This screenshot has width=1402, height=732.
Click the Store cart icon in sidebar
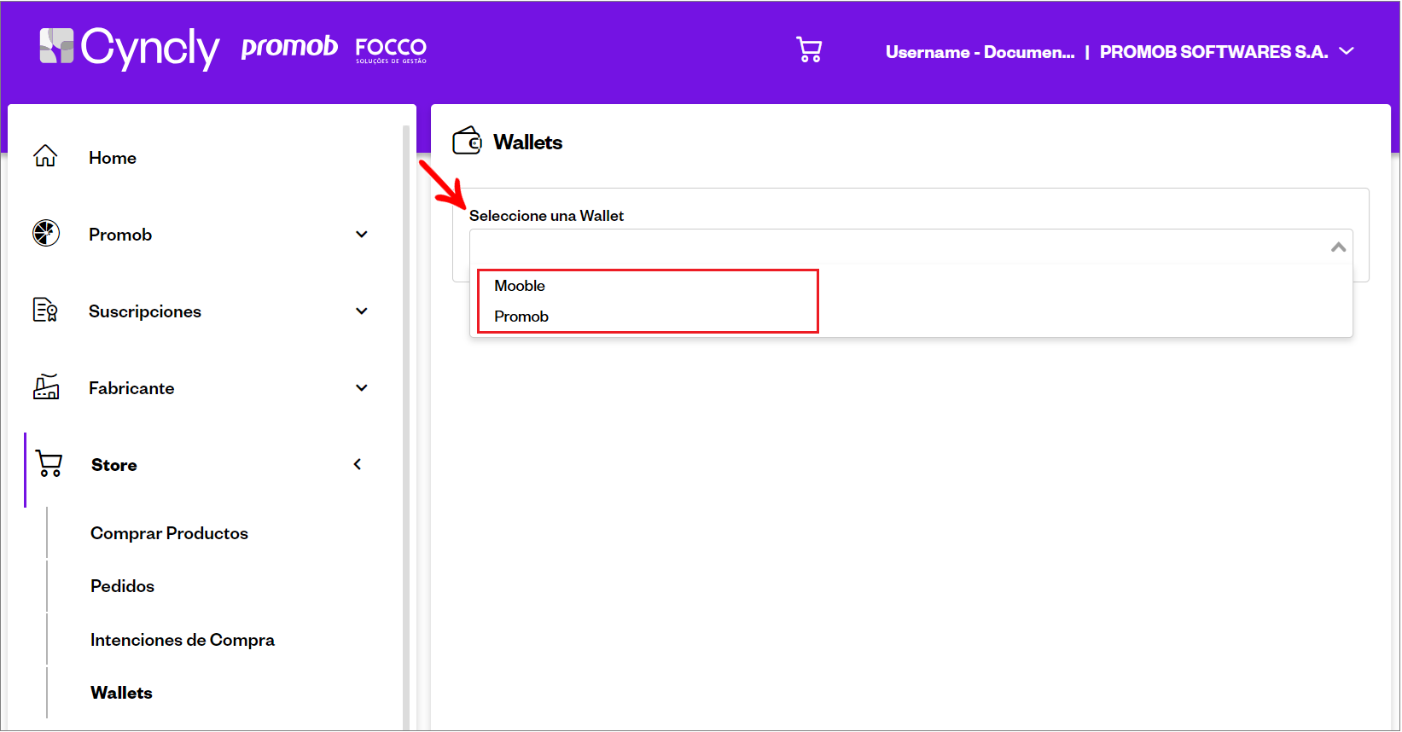tap(49, 464)
